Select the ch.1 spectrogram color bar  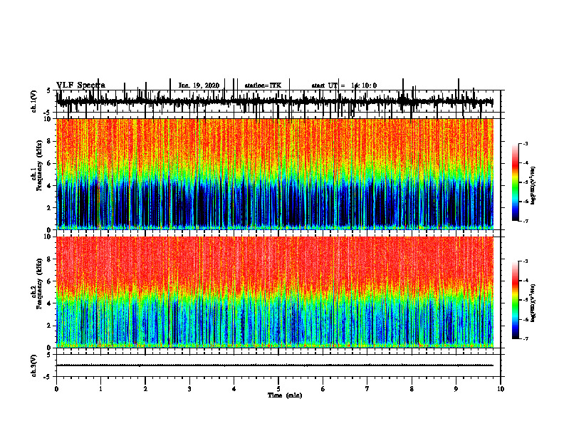tap(516, 182)
